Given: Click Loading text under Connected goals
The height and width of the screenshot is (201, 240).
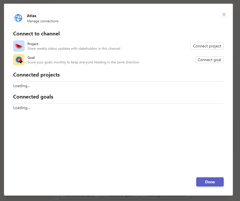Looking at the screenshot, I should 21,108.
